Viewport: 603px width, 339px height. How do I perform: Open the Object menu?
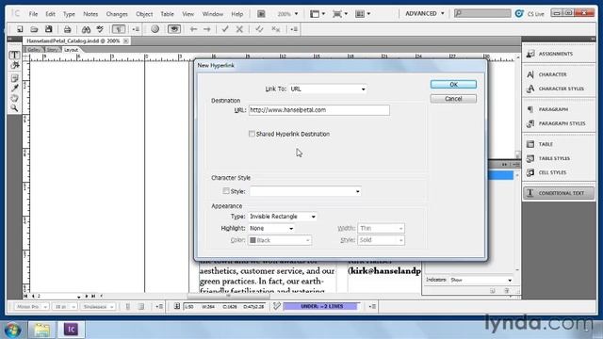tap(144, 14)
